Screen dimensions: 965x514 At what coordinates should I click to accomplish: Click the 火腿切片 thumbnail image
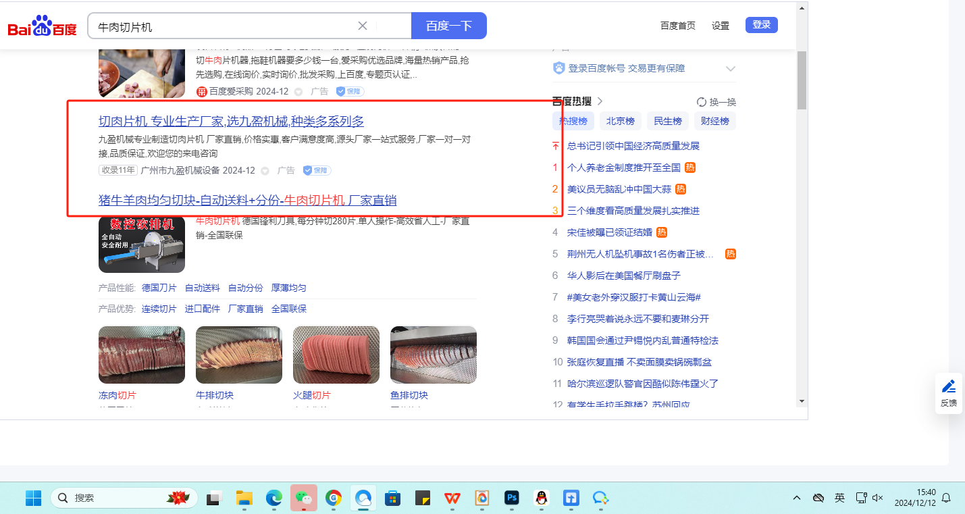click(x=336, y=355)
